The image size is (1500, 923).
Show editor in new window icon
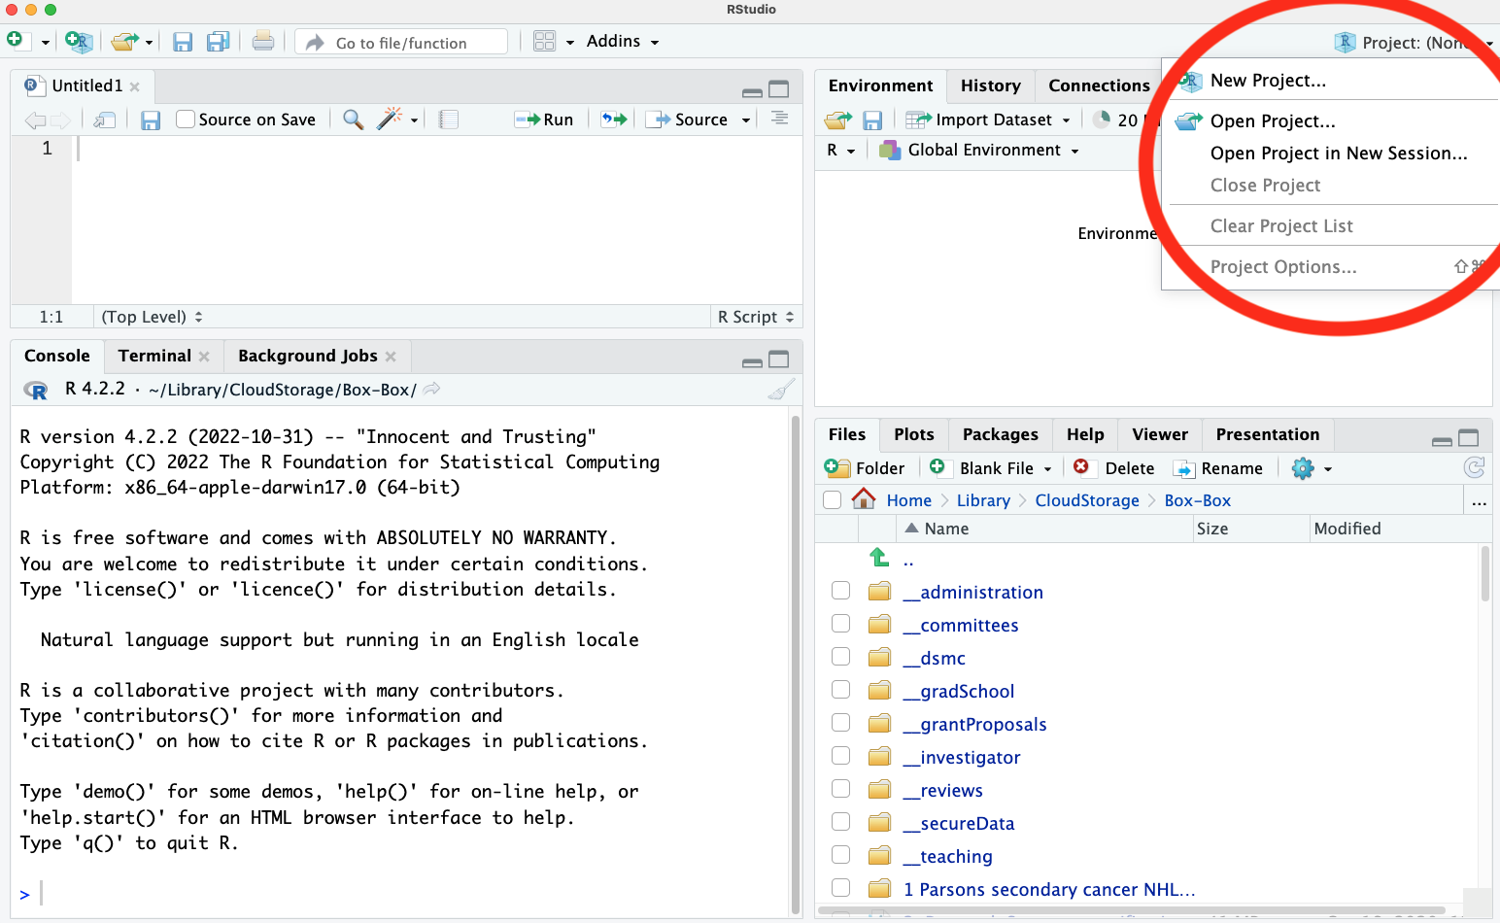[105, 120]
